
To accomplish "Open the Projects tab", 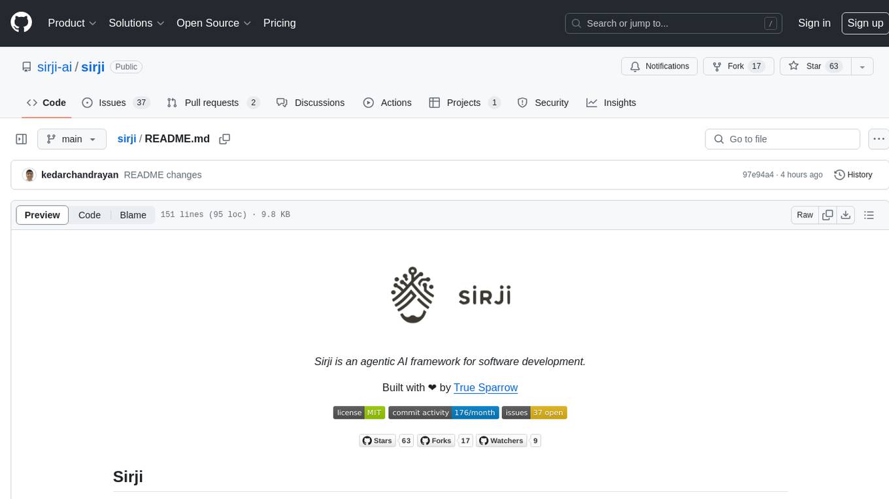I will tap(464, 103).
